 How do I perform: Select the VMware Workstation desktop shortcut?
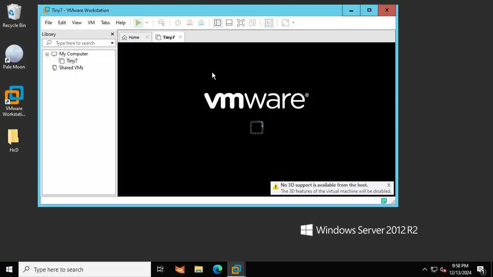[x=14, y=101]
